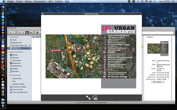Open Adobe Acrobat from the Dock
Viewport: 177px width, 110px height.
pyautogui.click(x=3, y=46)
